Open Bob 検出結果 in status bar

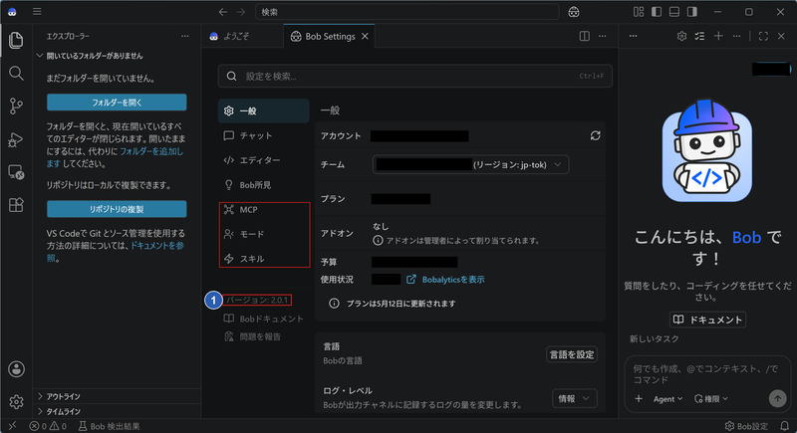click(x=109, y=426)
